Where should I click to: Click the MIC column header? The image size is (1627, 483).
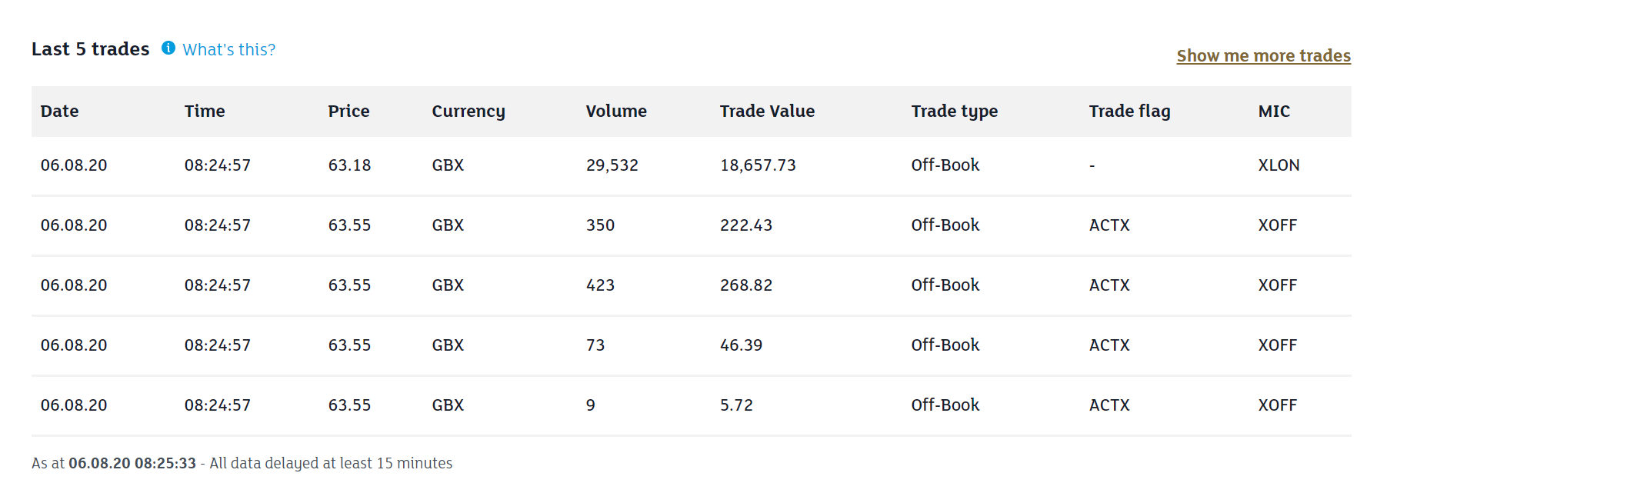(x=1274, y=111)
